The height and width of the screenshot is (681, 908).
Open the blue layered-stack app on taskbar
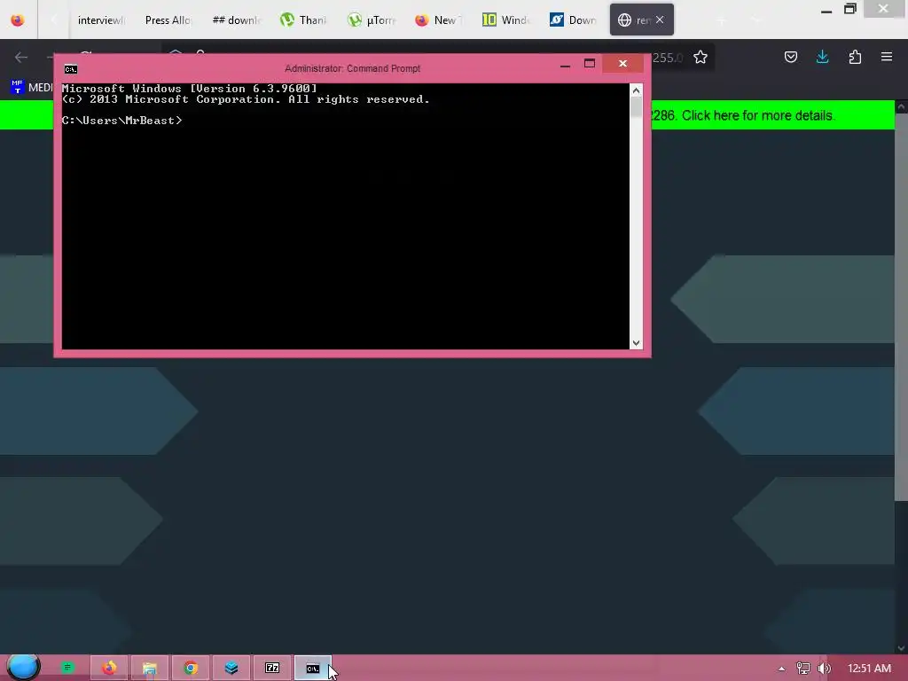[231, 668]
